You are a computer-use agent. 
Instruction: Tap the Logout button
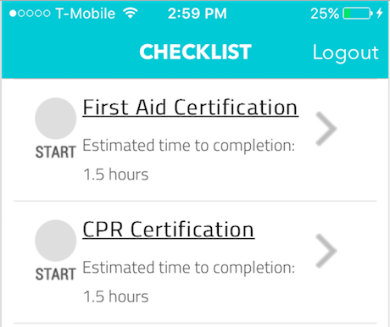[x=346, y=53]
